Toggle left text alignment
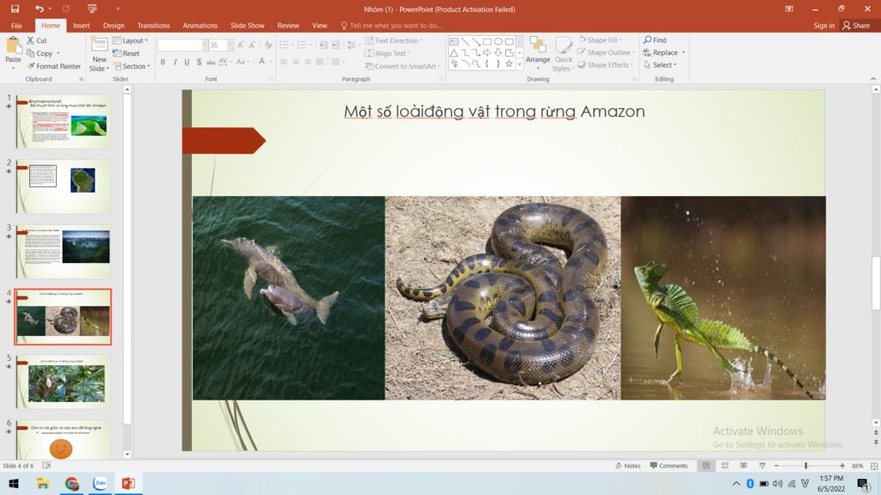Viewport: 881px width, 495px height. (284, 62)
